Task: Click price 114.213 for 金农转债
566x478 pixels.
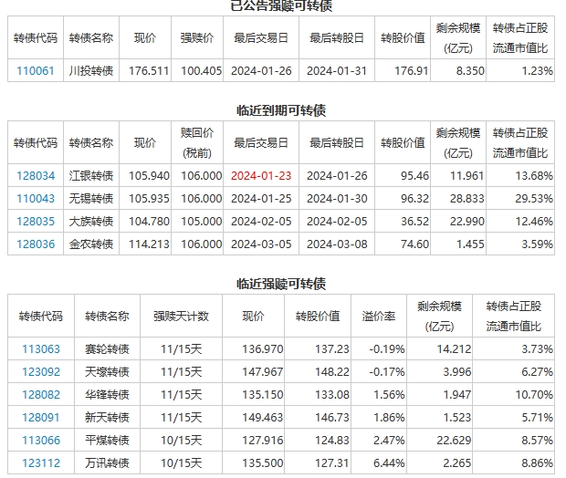Action: coord(149,244)
